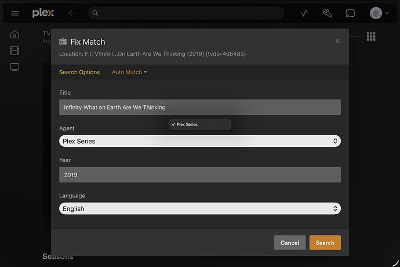The width and height of the screenshot is (400, 267).
Task: Open the Agent dropdown
Action: [200, 141]
